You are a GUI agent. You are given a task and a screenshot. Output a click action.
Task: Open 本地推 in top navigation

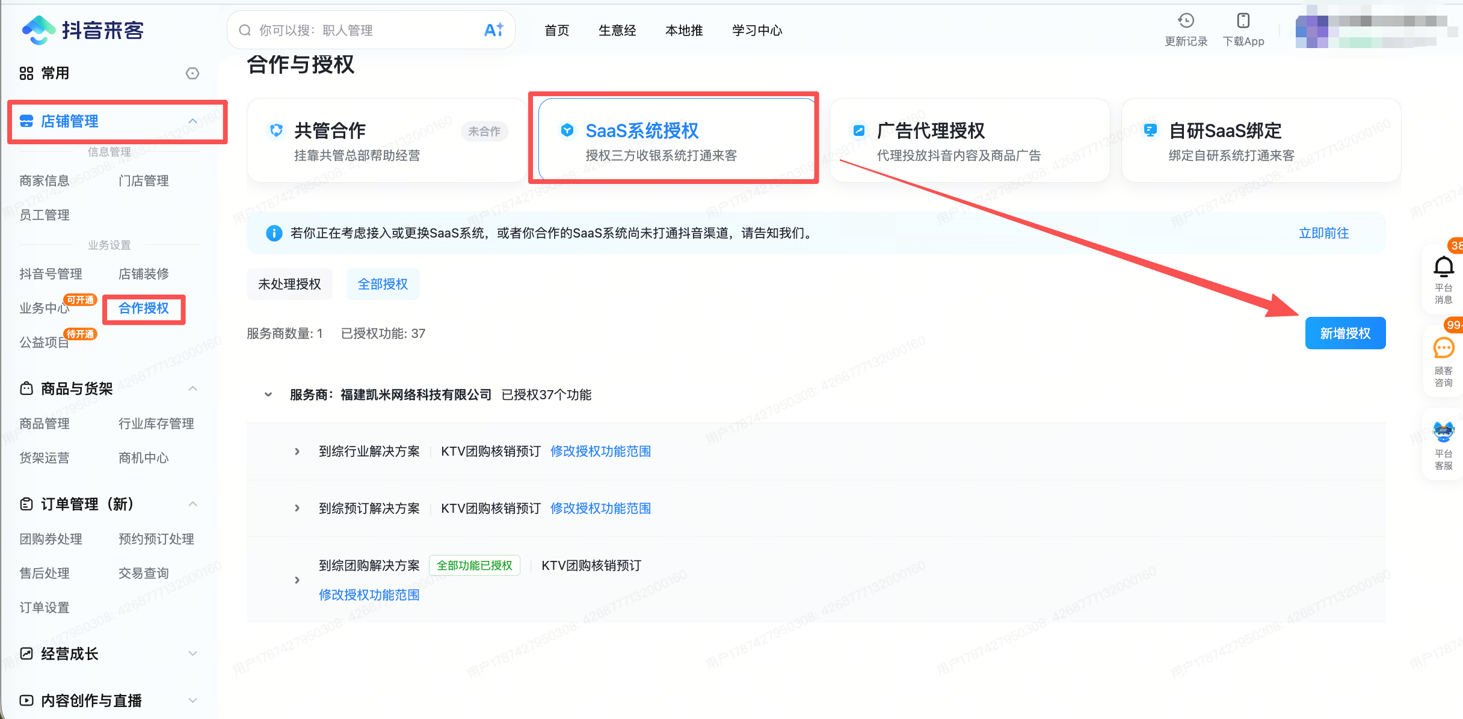[684, 30]
